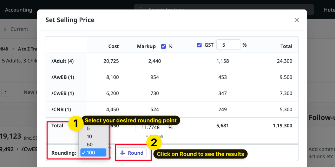Uncheck the GST checkbox

[x=199, y=45]
